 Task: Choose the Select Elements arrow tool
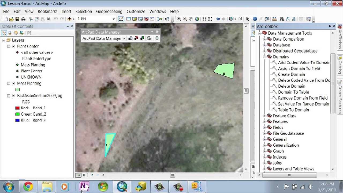click(x=248, y=19)
